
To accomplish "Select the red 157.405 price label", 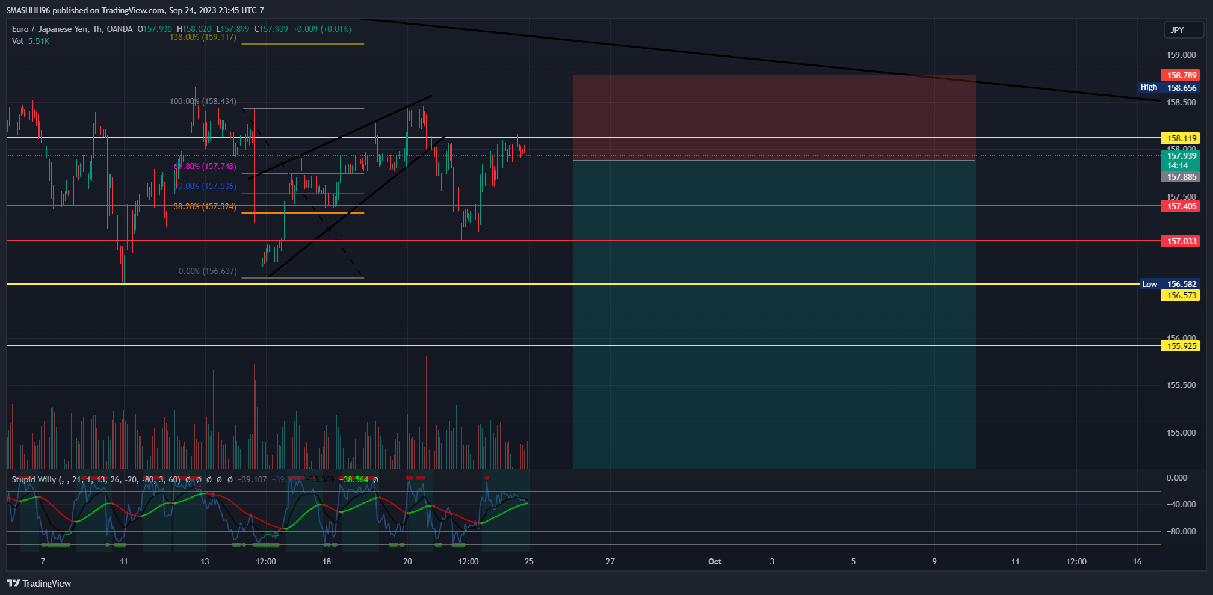I will (x=1181, y=206).
